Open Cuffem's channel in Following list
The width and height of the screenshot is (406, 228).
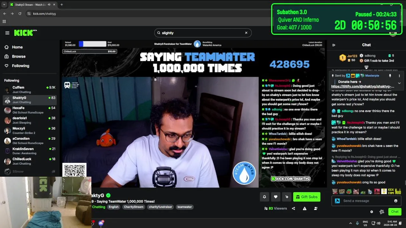30,90
